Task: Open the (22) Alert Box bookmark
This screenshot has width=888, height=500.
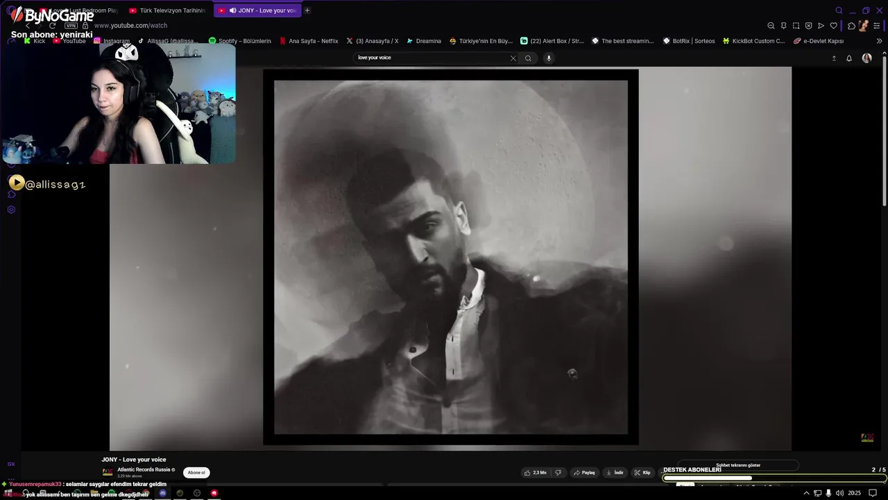Action: pos(552,41)
